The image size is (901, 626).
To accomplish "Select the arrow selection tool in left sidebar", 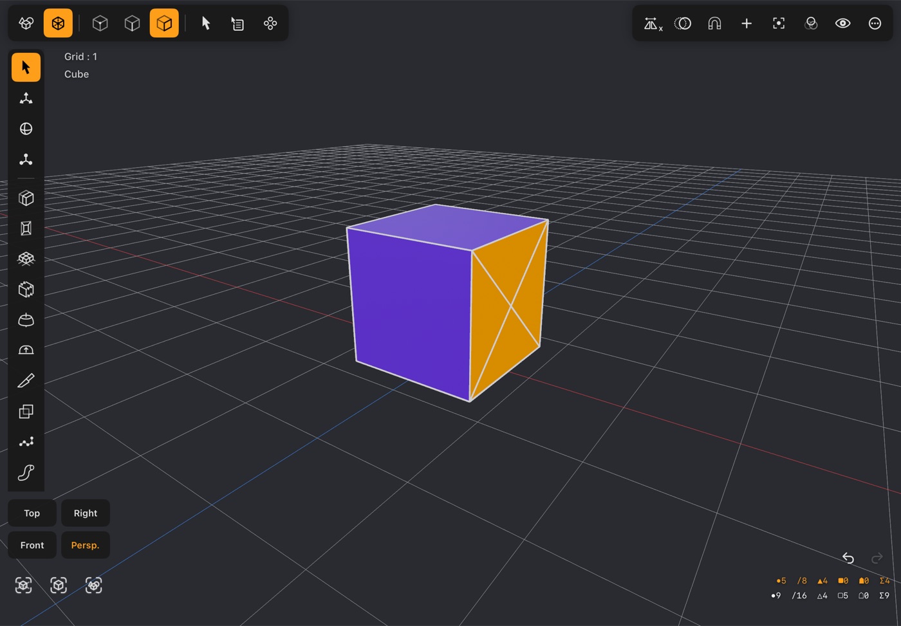I will pyautogui.click(x=26, y=68).
